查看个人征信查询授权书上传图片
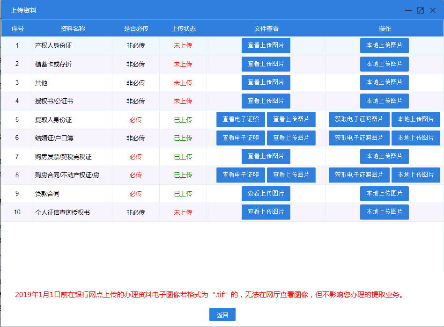The width and height of the screenshot is (444, 327). click(266, 212)
